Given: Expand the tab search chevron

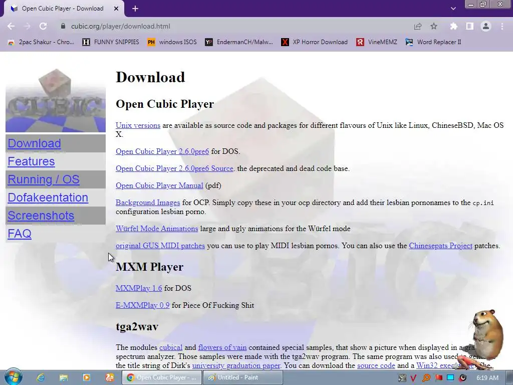Looking at the screenshot, I should click(x=453, y=9).
